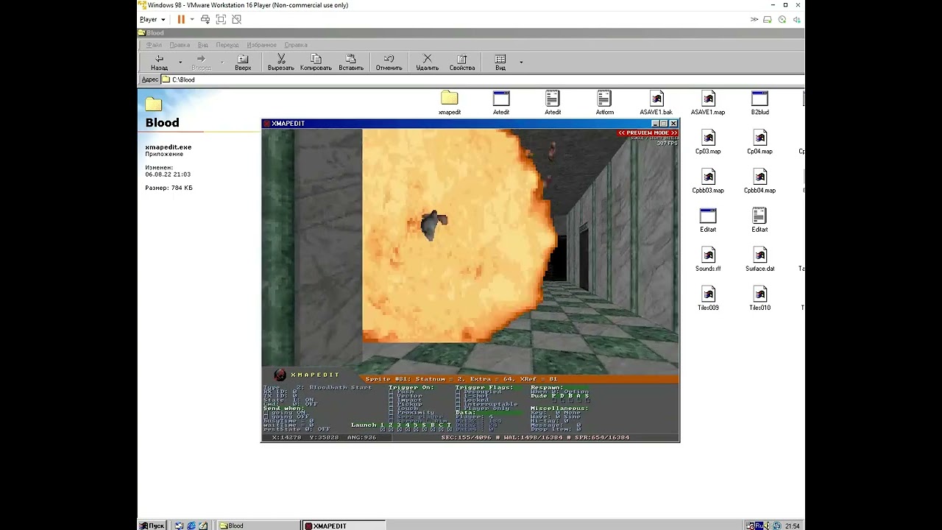This screenshot has height=530, width=942.
Task: Click VMware send Ctrl+Alt+Del icon
Action: click(x=205, y=19)
